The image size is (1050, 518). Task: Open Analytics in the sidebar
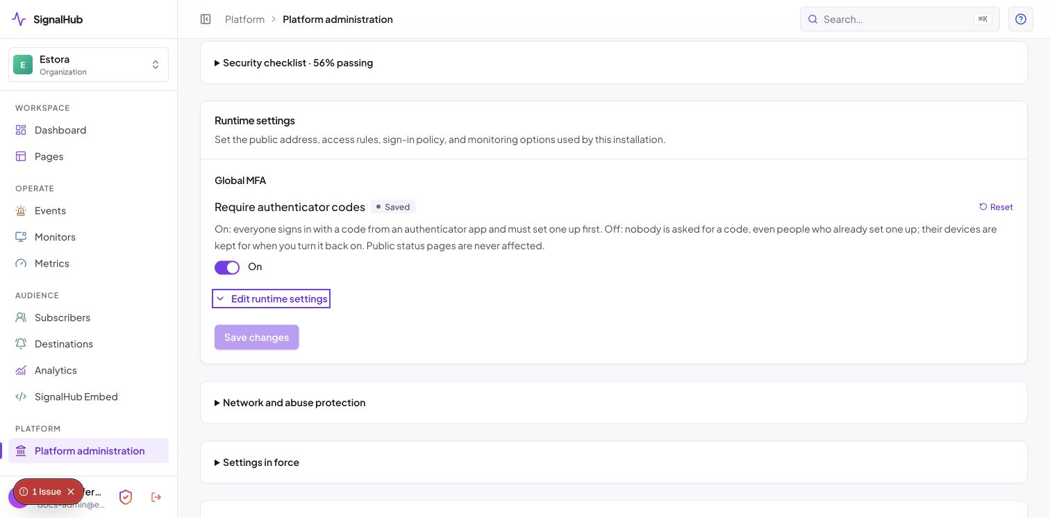(x=88, y=370)
